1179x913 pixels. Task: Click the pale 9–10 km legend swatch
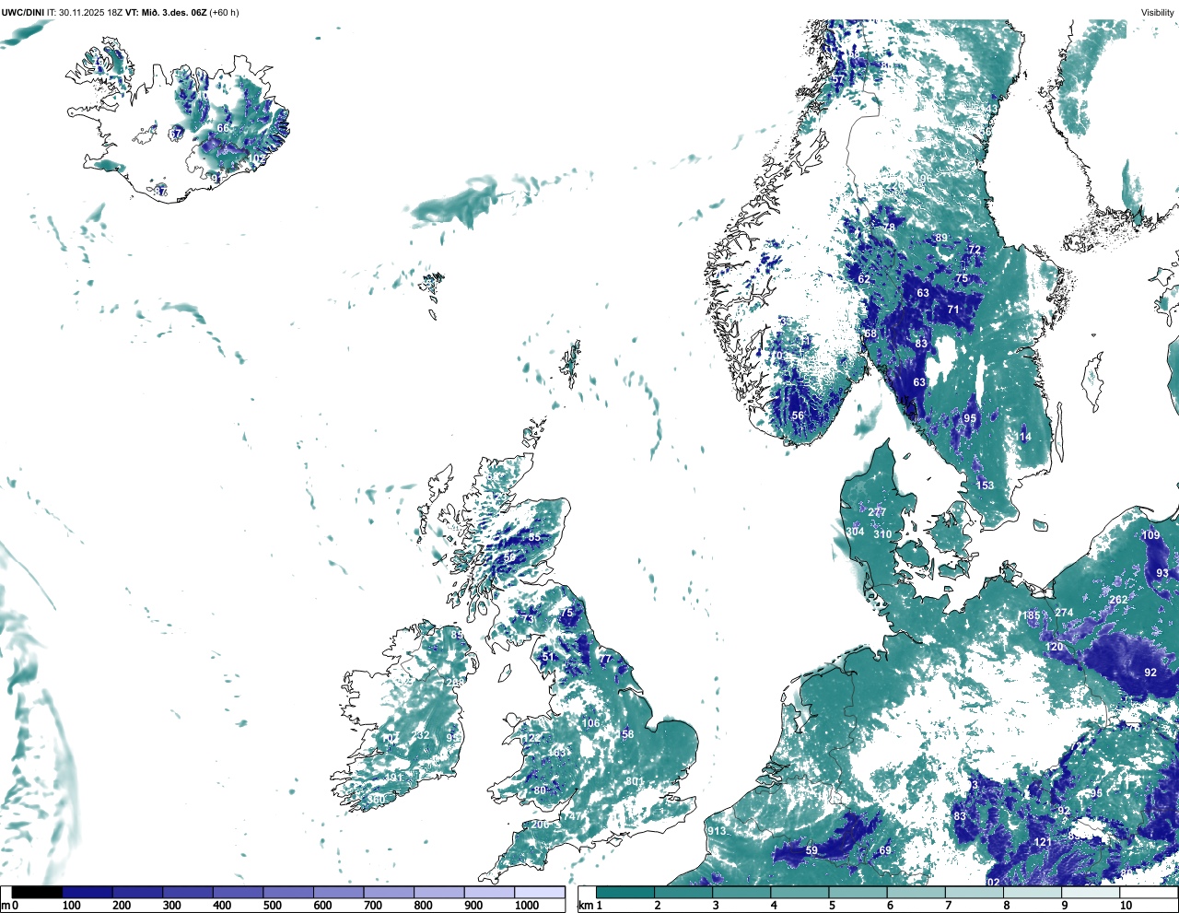[x=1091, y=892]
